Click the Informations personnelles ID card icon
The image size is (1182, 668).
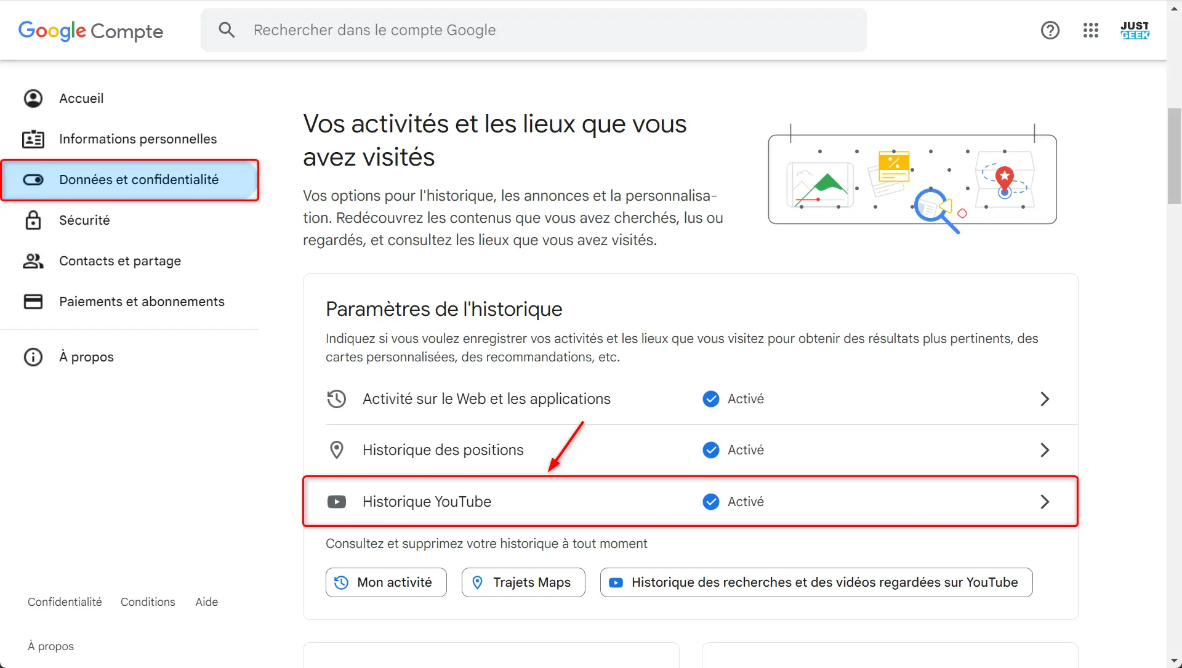click(x=33, y=139)
